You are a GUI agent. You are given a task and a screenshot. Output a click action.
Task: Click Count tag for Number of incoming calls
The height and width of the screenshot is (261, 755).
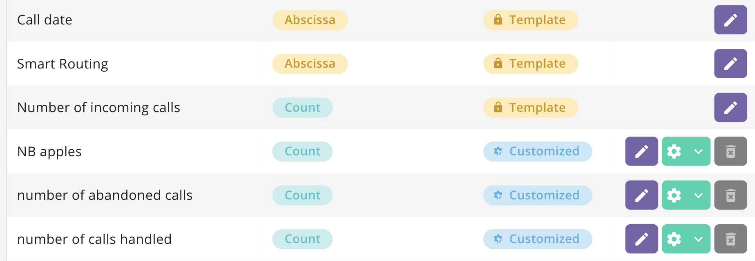pos(302,108)
